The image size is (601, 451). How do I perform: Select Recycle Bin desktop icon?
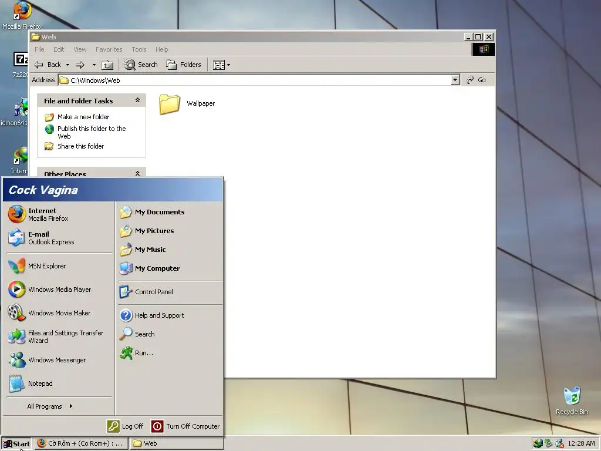click(x=572, y=400)
